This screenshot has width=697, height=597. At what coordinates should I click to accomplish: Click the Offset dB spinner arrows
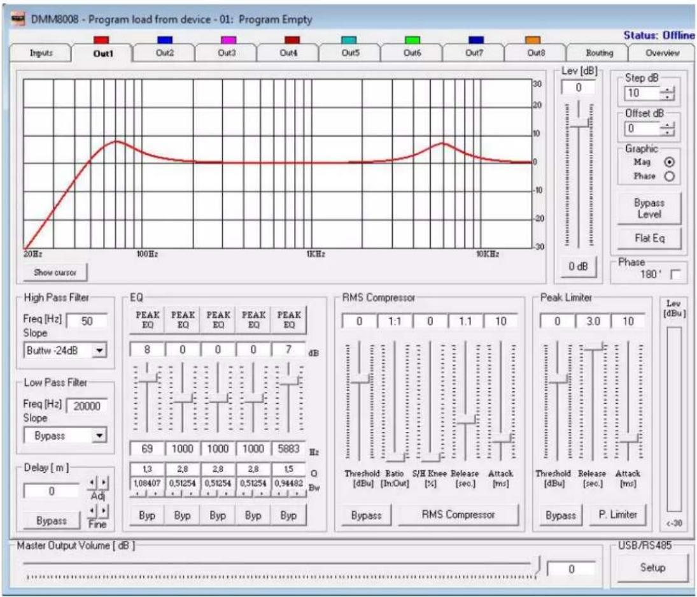click(667, 129)
